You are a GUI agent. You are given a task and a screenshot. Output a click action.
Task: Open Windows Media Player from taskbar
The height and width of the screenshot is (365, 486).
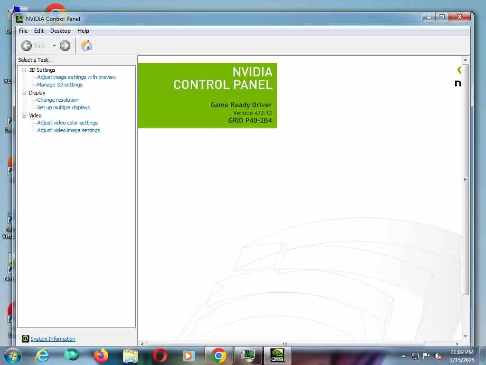[188, 355]
